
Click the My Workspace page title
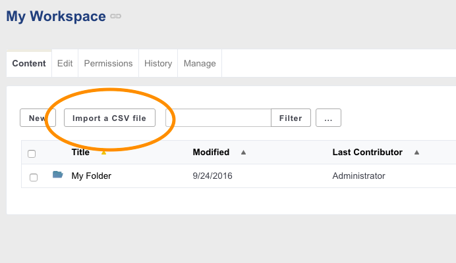click(56, 16)
